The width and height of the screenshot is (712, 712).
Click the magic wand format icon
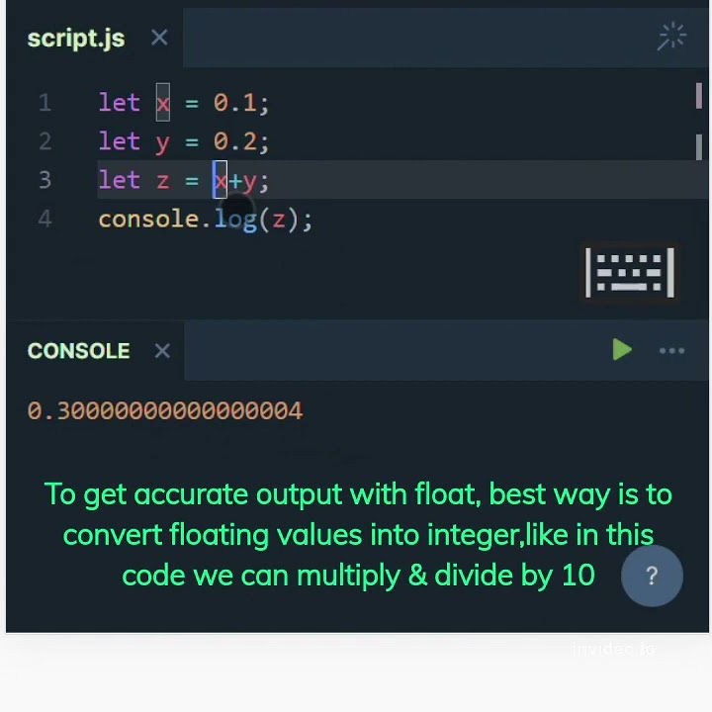coord(671,36)
